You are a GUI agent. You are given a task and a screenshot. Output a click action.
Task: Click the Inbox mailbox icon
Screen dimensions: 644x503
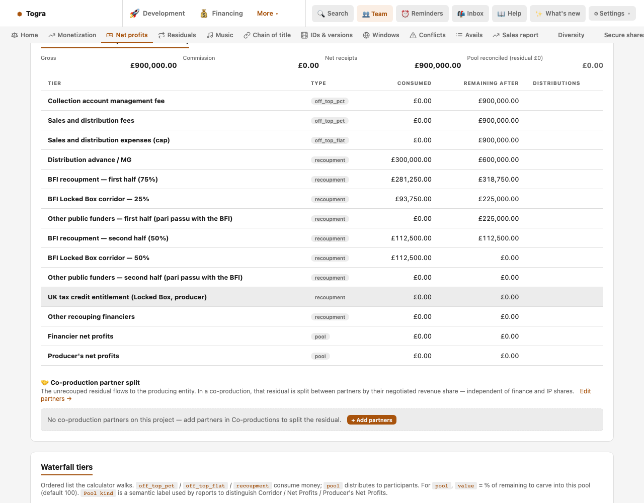point(461,14)
